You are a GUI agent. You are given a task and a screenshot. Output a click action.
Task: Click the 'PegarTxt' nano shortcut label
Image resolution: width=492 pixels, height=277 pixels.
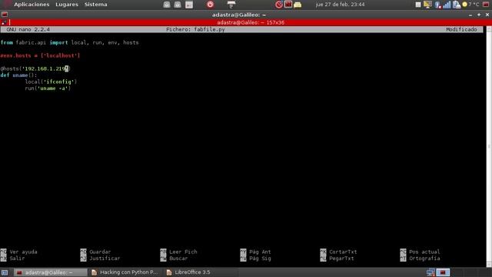(341, 259)
